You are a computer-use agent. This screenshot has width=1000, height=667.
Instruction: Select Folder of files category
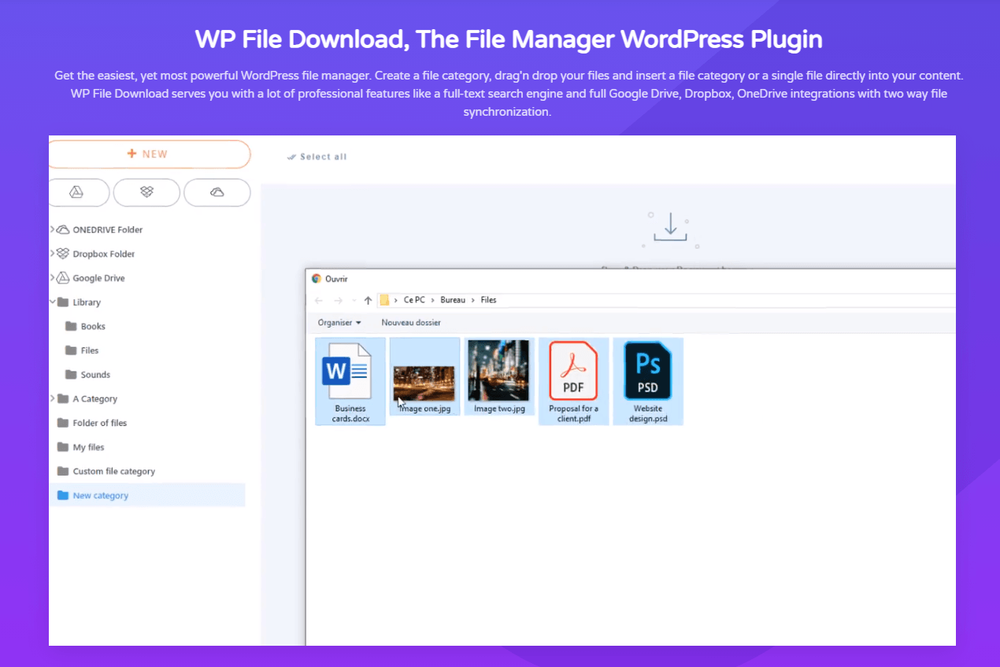(x=99, y=423)
